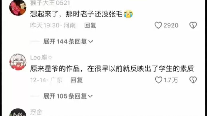Select comment text about 星爷的作品

(x=112, y=69)
